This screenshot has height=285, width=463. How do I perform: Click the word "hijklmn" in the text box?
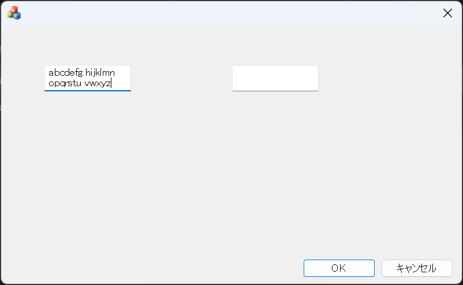pos(100,73)
